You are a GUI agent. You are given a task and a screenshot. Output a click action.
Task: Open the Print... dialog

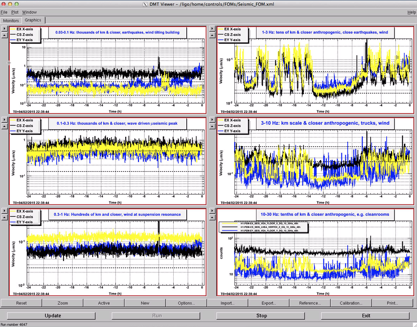[393, 303]
